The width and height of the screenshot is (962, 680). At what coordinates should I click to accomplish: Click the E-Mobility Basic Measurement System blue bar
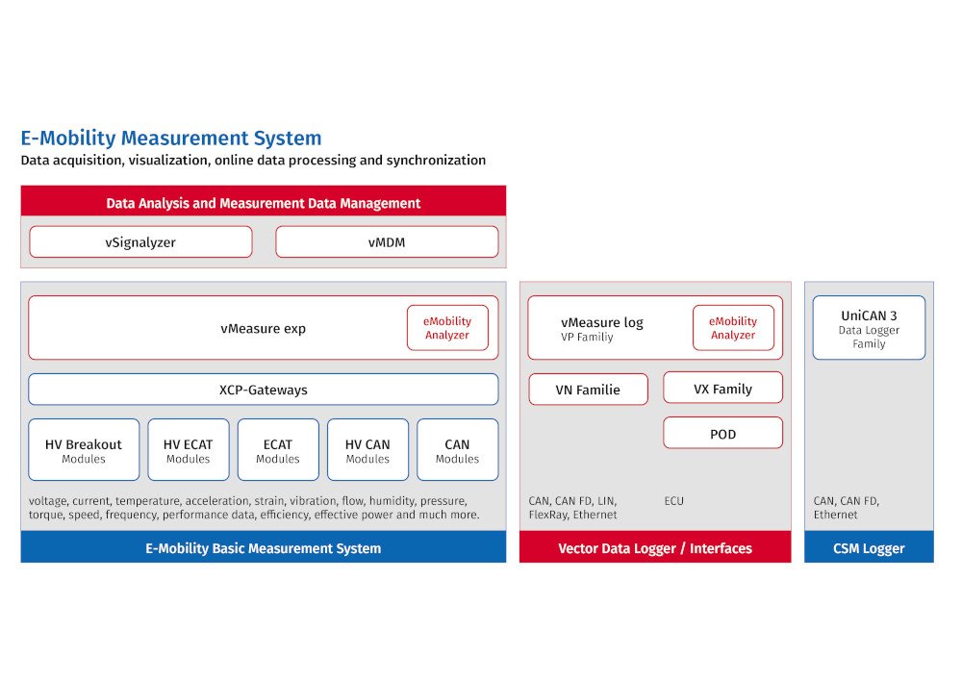pyautogui.click(x=263, y=548)
